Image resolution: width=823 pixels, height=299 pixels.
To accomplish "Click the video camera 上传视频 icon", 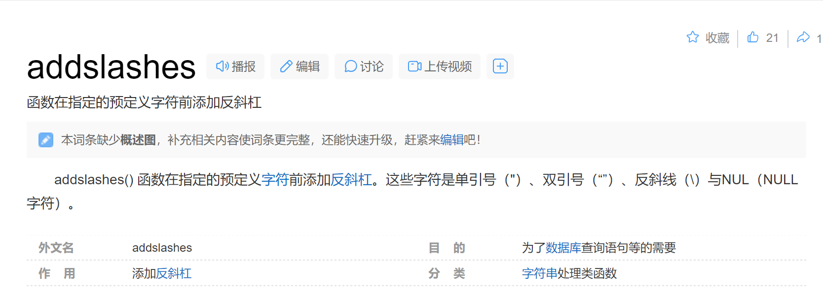I will click(x=414, y=66).
